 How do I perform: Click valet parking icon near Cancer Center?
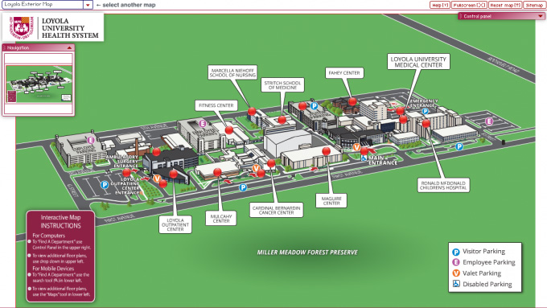[257, 169]
